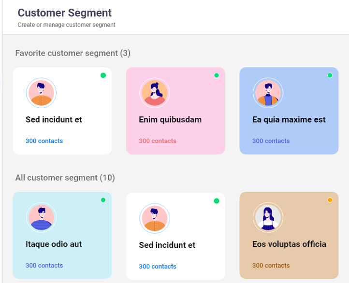
Task: Open 300 contacts link on Itaque odio aut card
Action: 44,266
